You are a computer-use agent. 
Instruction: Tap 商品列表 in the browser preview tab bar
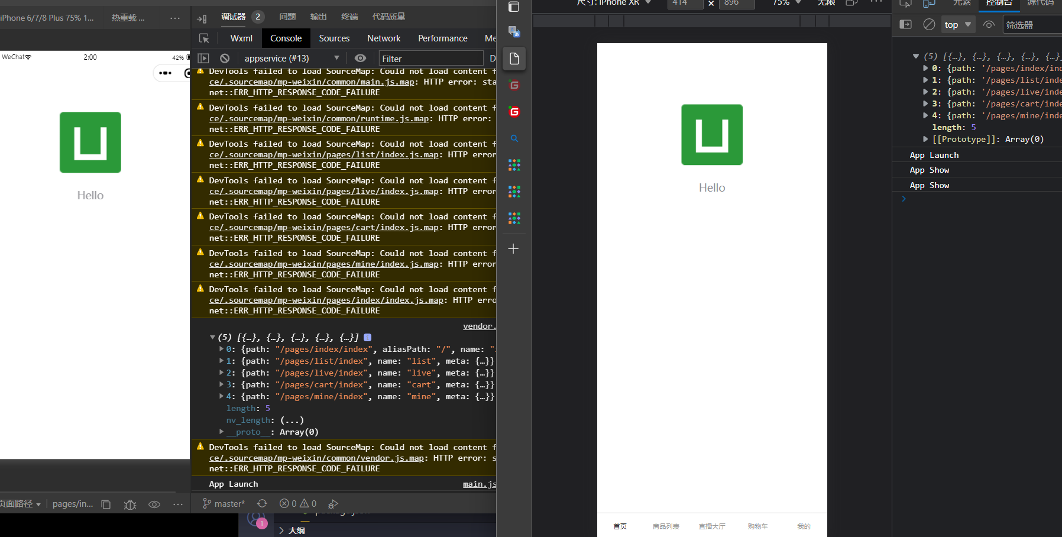(x=666, y=526)
